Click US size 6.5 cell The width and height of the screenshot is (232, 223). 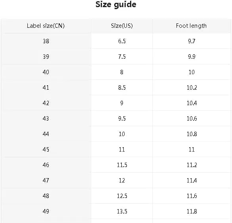[122, 41]
